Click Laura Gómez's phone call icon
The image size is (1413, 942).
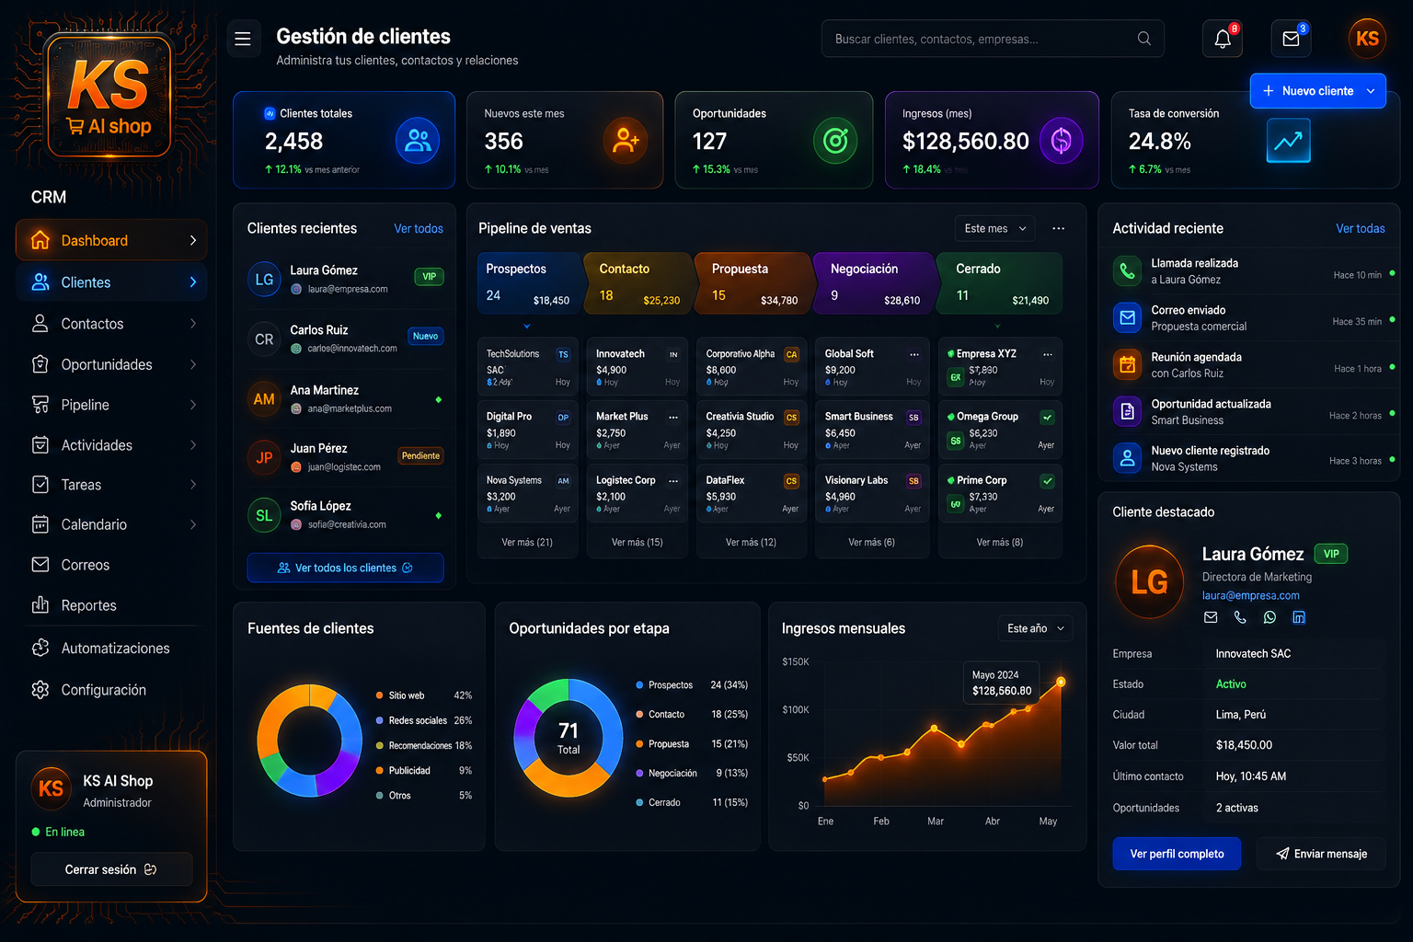click(x=1240, y=617)
